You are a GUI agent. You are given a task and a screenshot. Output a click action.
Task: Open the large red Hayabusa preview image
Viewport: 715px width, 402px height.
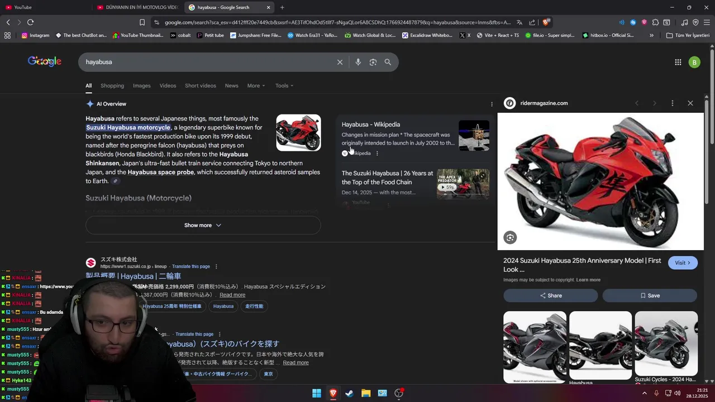click(x=600, y=181)
